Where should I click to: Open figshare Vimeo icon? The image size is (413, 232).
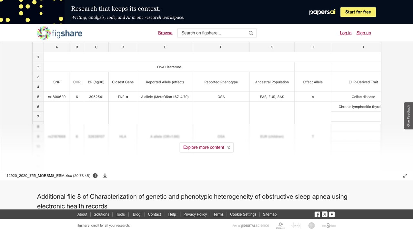pos(332,214)
